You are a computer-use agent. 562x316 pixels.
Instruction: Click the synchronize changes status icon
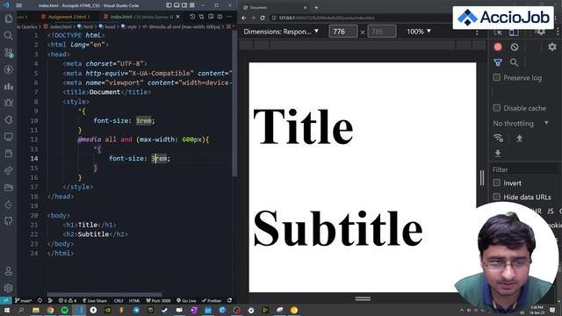[40, 300]
